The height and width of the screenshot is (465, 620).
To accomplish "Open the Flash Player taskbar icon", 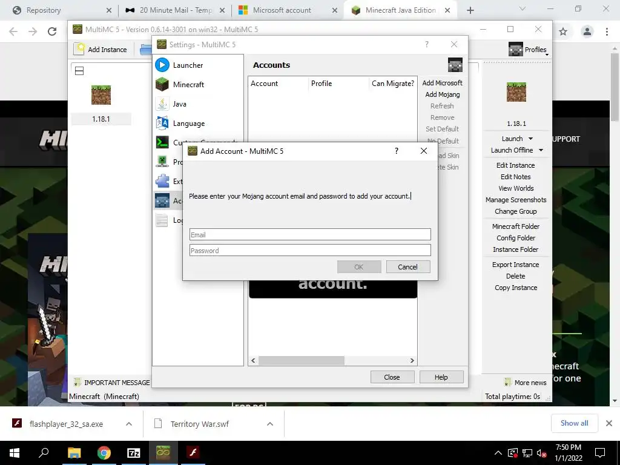I will [x=193, y=453].
